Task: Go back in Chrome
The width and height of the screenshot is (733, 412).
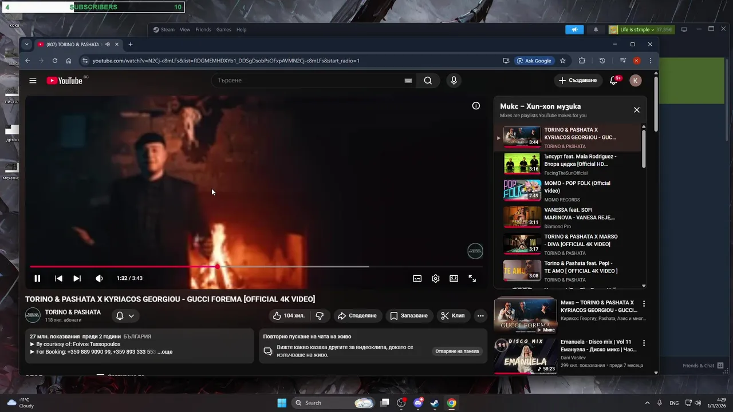Action: [x=27, y=61]
